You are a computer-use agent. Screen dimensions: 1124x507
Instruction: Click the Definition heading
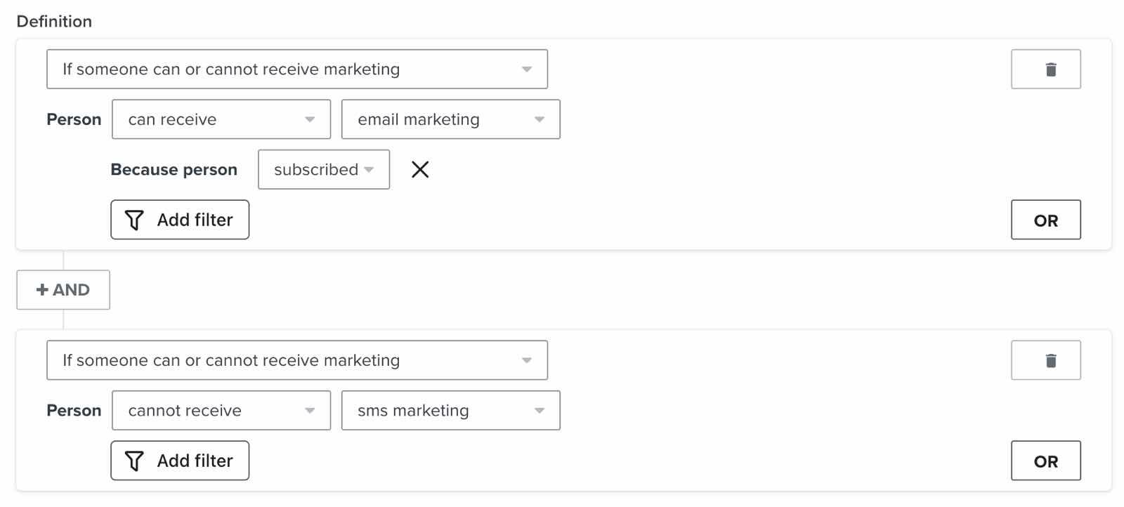[x=54, y=21]
